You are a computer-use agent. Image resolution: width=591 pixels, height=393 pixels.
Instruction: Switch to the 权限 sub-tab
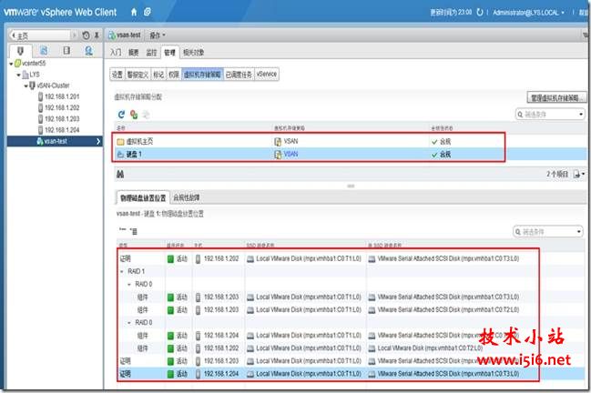click(x=174, y=75)
